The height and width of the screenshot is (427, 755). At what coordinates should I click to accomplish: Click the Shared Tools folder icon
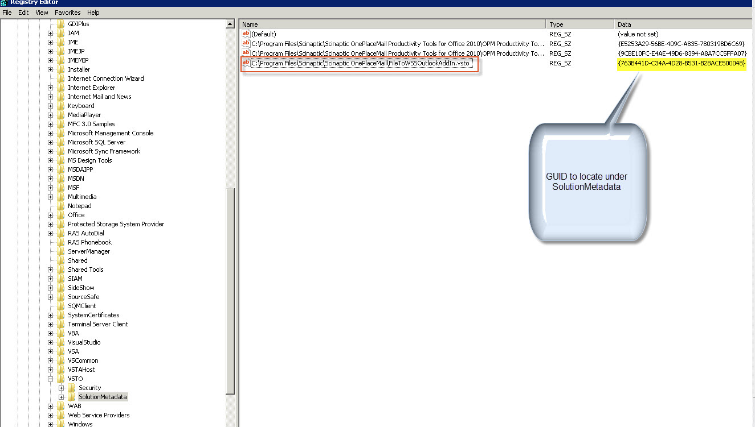(x=61, y=270)
